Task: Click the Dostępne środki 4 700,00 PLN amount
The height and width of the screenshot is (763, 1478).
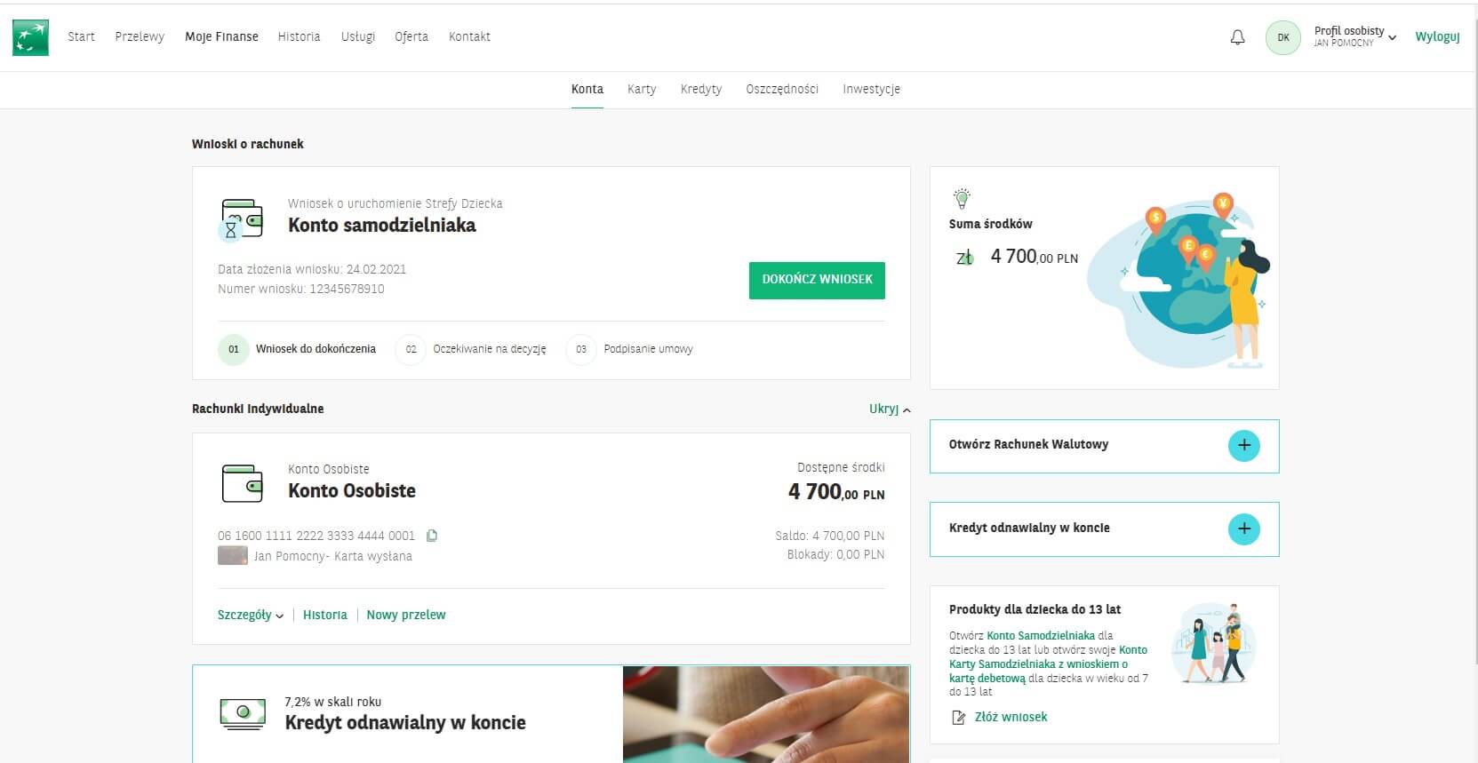Action: pyautogui.click(x=836, y=492)
